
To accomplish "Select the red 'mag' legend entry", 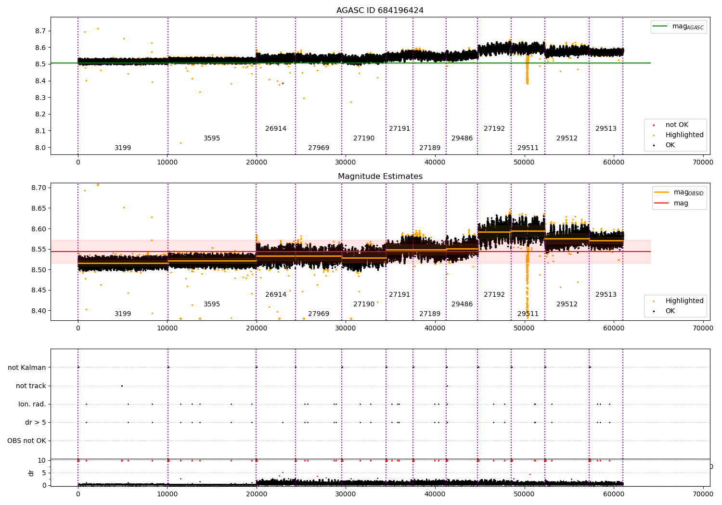I will point(671,203).
